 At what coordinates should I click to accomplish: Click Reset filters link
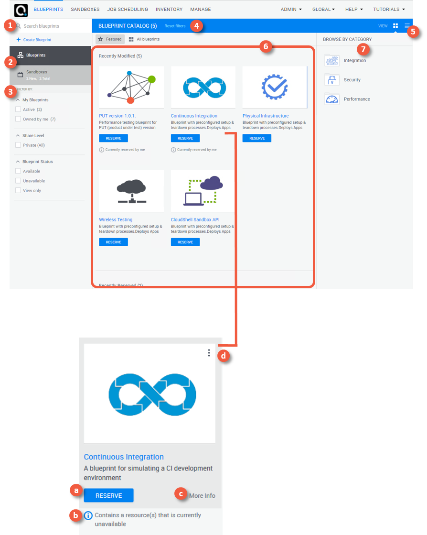tap(175, 26)
